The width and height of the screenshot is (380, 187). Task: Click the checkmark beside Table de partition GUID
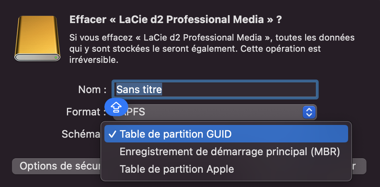(113, 134)
